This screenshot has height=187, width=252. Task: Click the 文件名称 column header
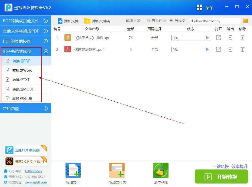92,29
